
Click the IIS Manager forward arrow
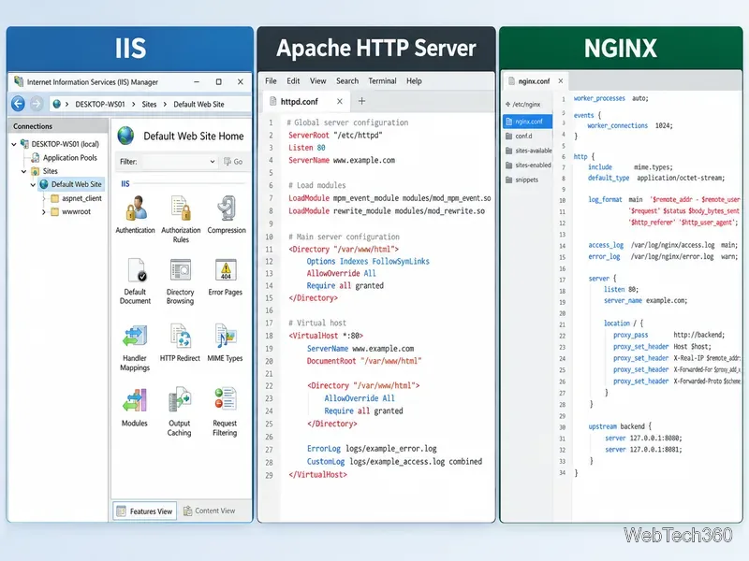(37, 104)
